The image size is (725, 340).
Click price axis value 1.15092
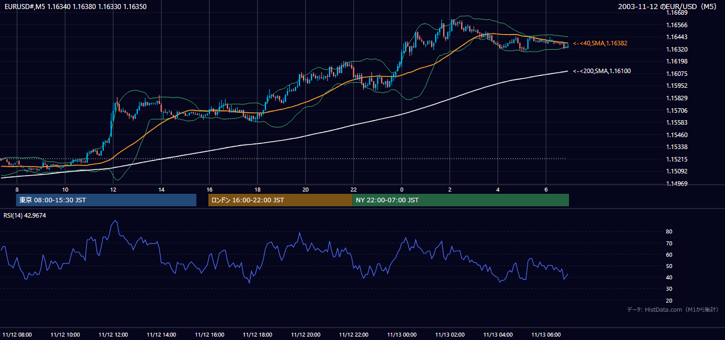pyautogui.click(x=677, y=171)
